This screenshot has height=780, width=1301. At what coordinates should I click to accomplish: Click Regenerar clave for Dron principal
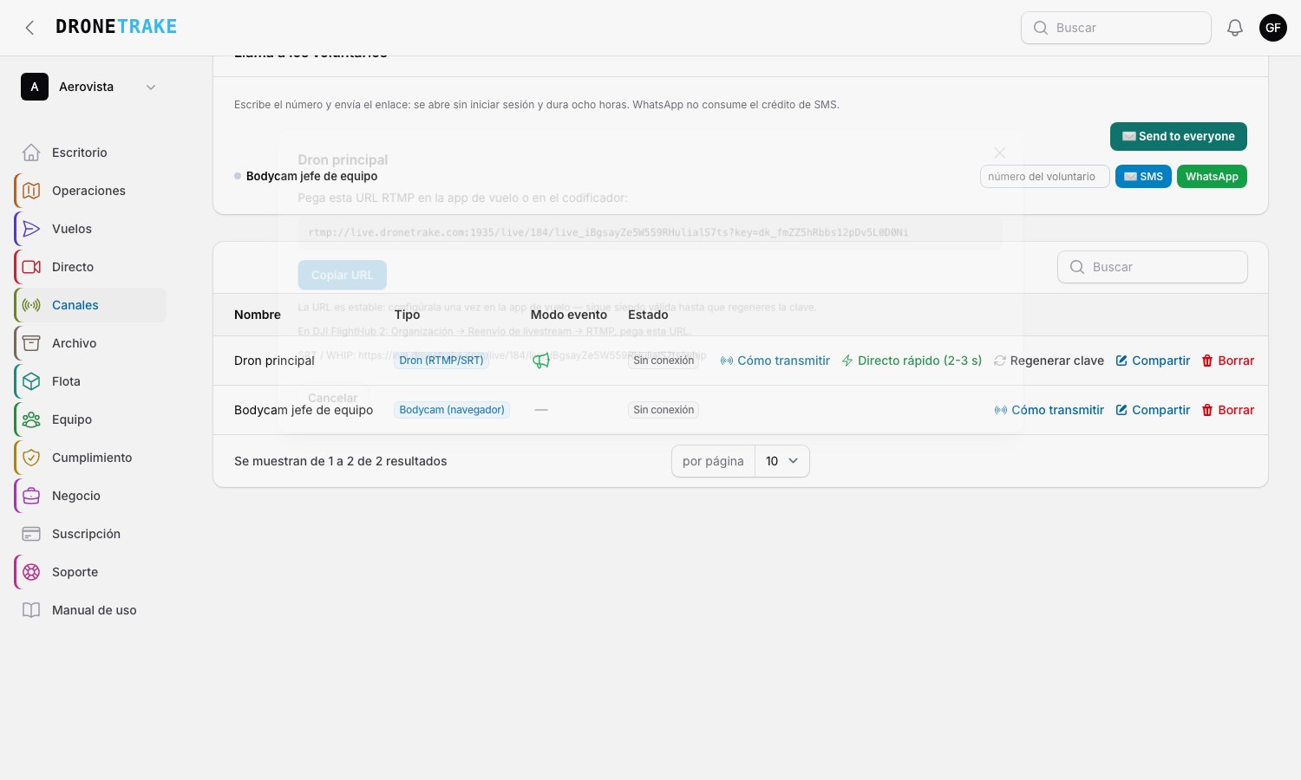click(x=1049, y=361)
